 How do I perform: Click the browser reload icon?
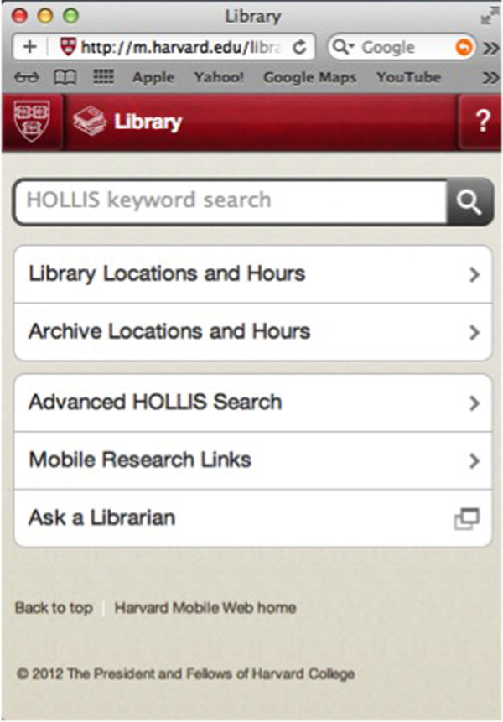pos(299,47)
